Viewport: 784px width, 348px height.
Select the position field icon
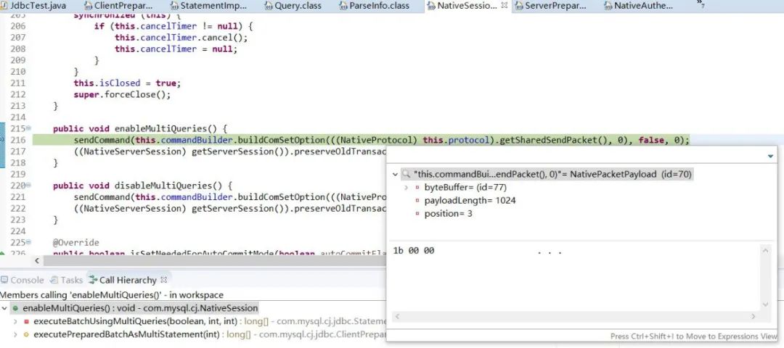[417, 214]
